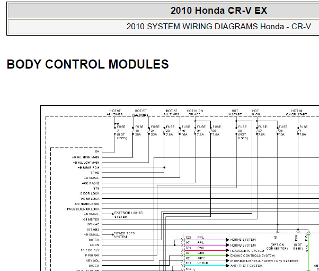Click "INTERIOR LIGHTS & POWER TOPS SYSTEMS" reference
The image size is (319, 271).
(x=264, y=261)
